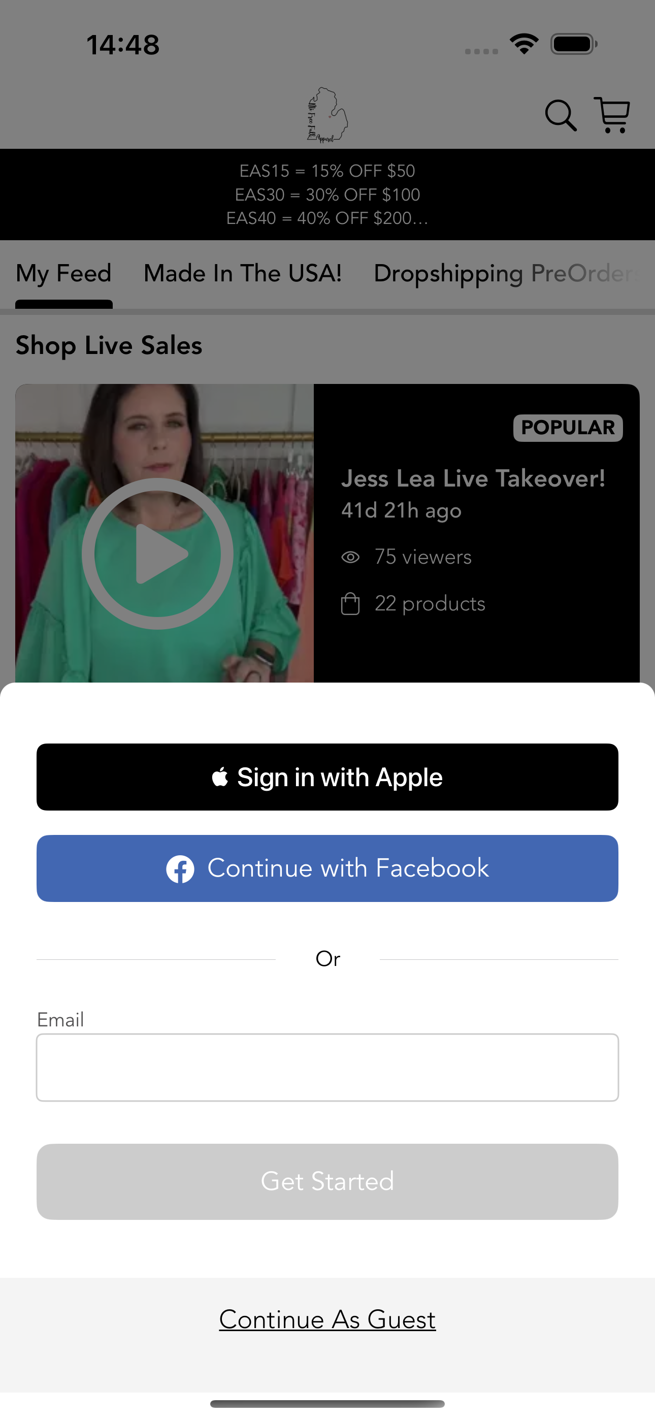
Task: Switch to Made In The USA! tab
Action: (x=243, y=273)
